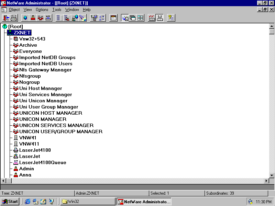
Task: Click the Print toolbar icon
Action: point(14,18)
